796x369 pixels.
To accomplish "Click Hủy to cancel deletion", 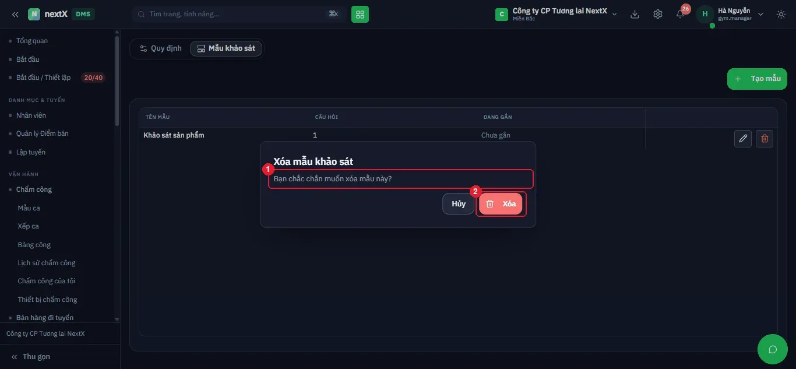I will [459, 204].
